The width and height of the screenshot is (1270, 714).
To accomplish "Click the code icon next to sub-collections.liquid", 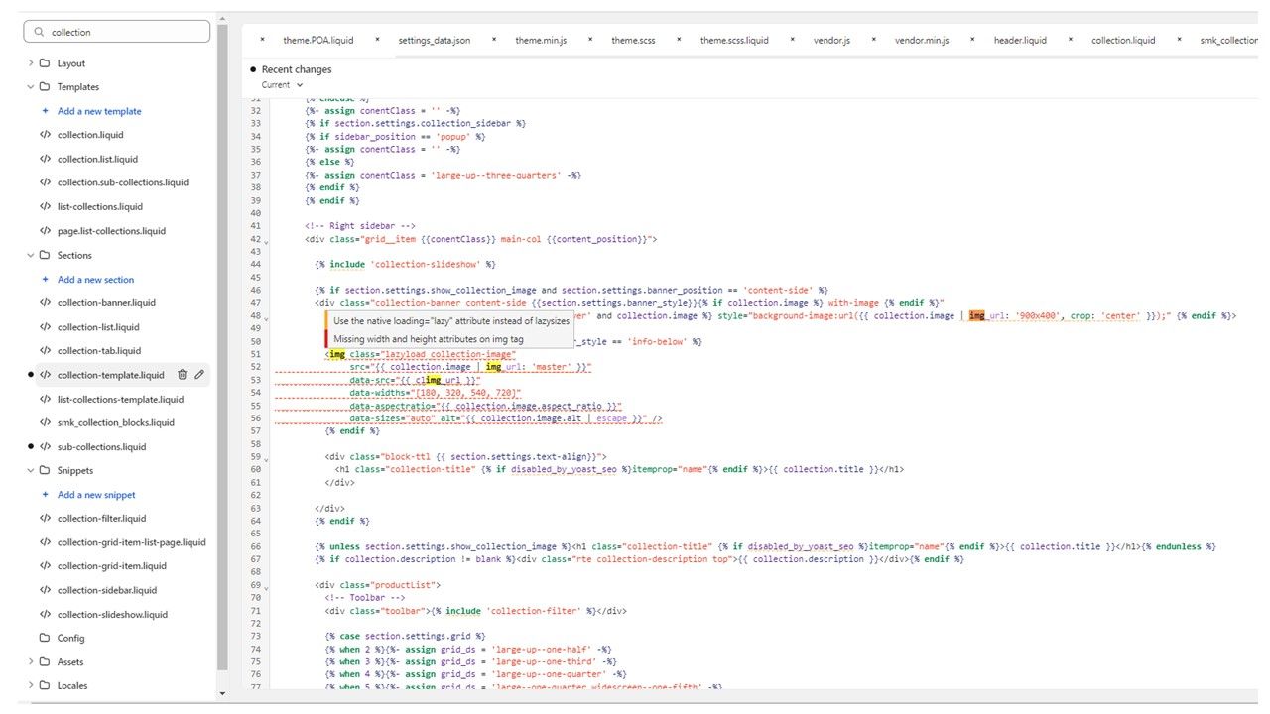I will 45,447.
